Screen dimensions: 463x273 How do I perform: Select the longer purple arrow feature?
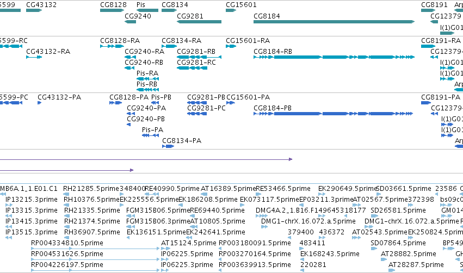pyautogui.click(x=146, y=159)
